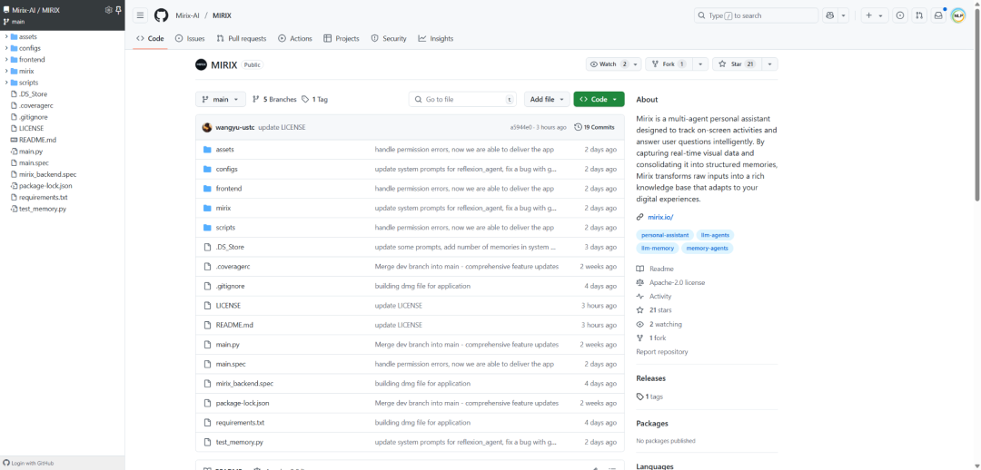Image resolution: width=981 pixels, height=470 pixels.
Task: Open the issues circle icon in header
Action: coord(900,15)
